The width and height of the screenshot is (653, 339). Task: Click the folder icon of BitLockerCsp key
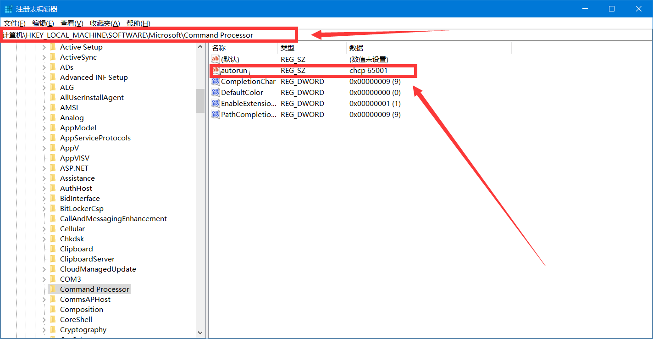(x=53, y=208)
